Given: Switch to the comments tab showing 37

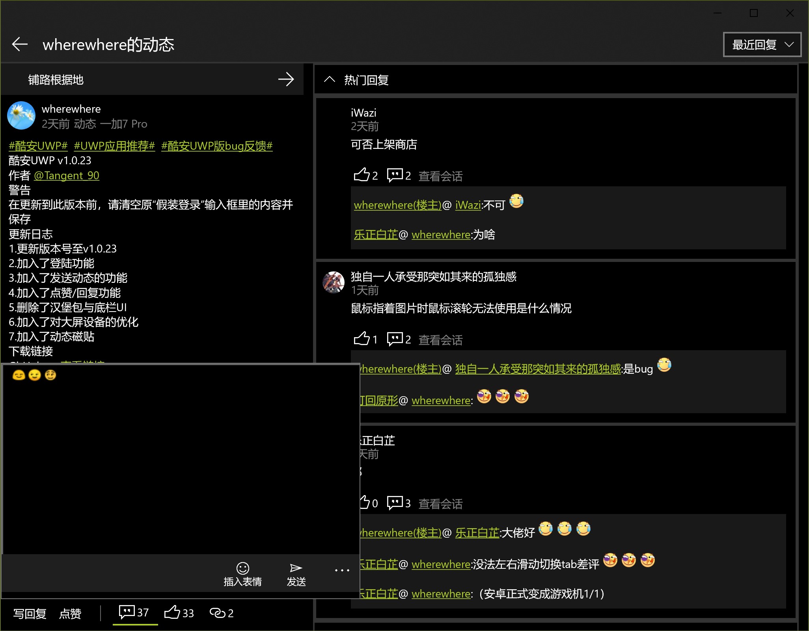Looking at the screenshot, I should [134, 612].
